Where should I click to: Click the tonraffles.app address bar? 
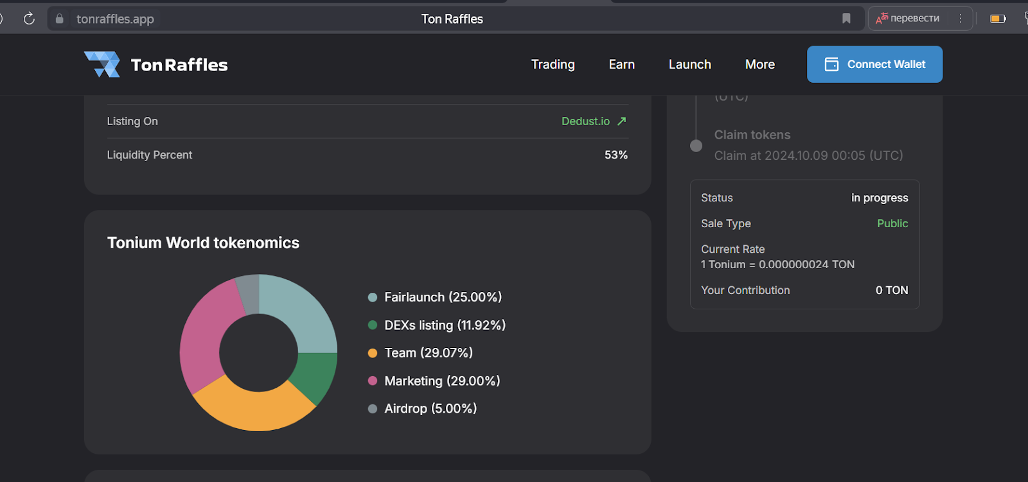click(x=257, y=19)
